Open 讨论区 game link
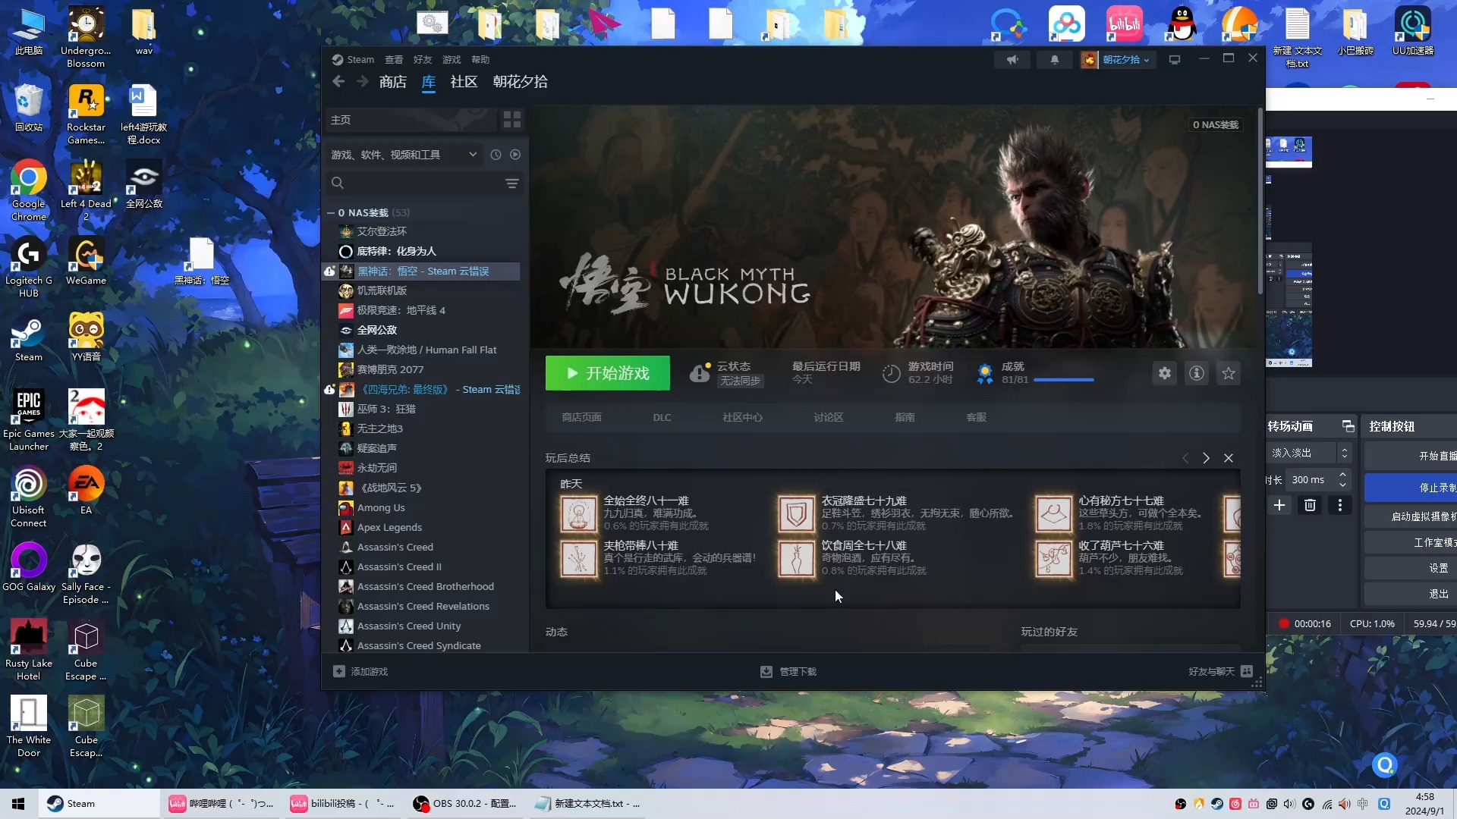The image size is (1457, 819). 829,418
